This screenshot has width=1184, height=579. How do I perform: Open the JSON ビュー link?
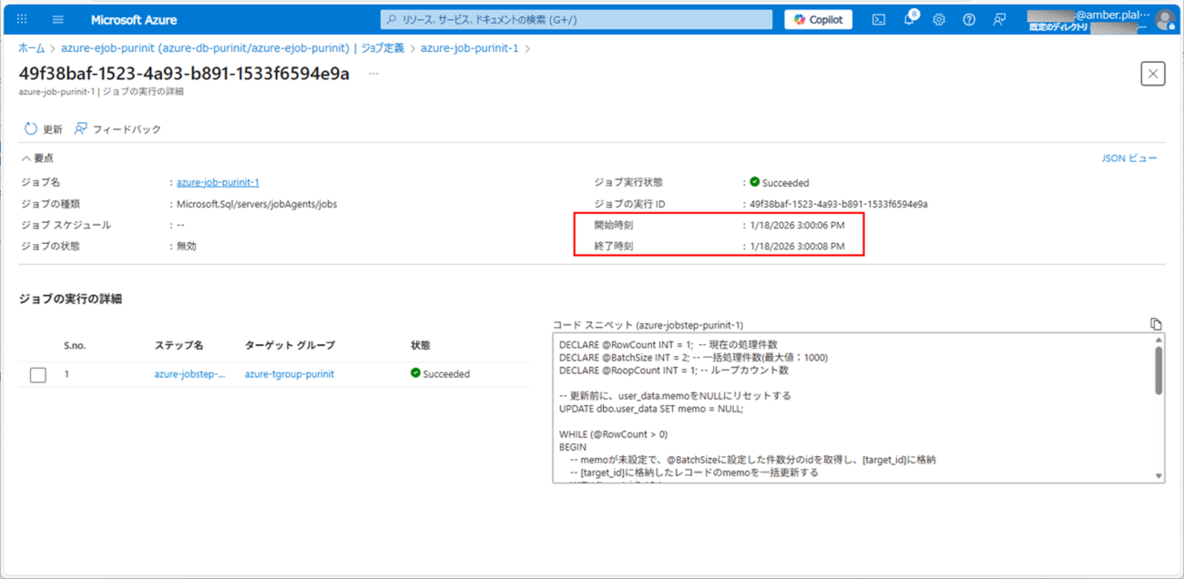1129,158
